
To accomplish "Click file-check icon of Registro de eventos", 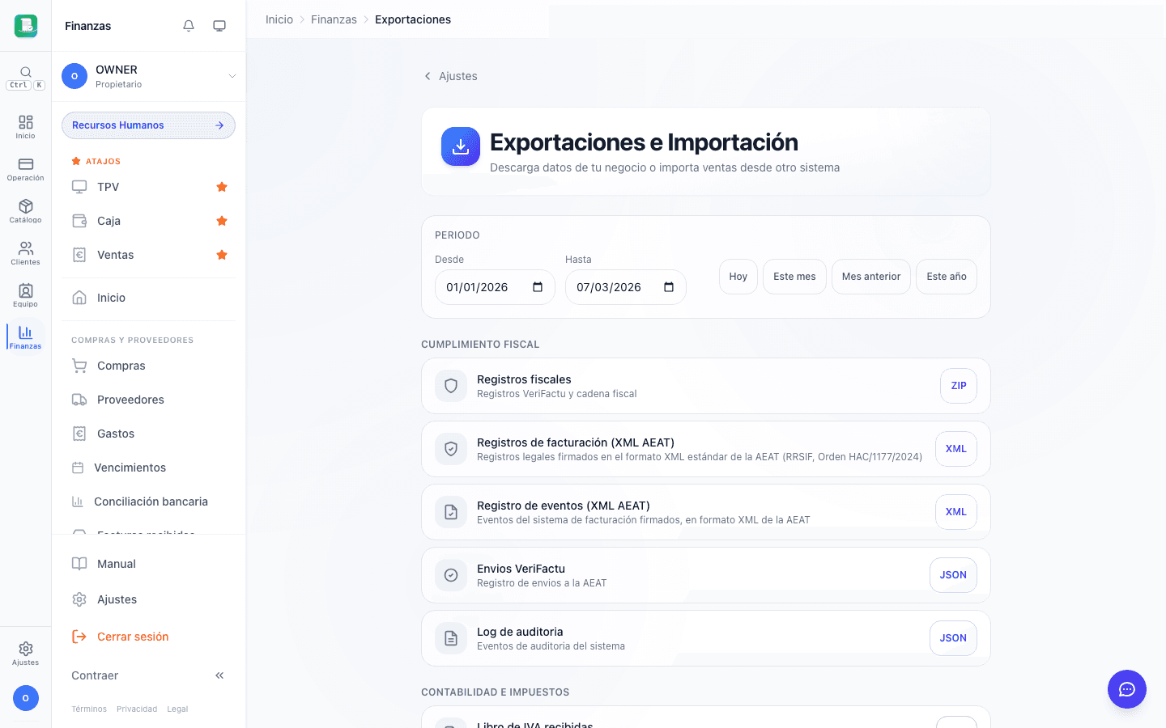I will click(x=451, y=512).
